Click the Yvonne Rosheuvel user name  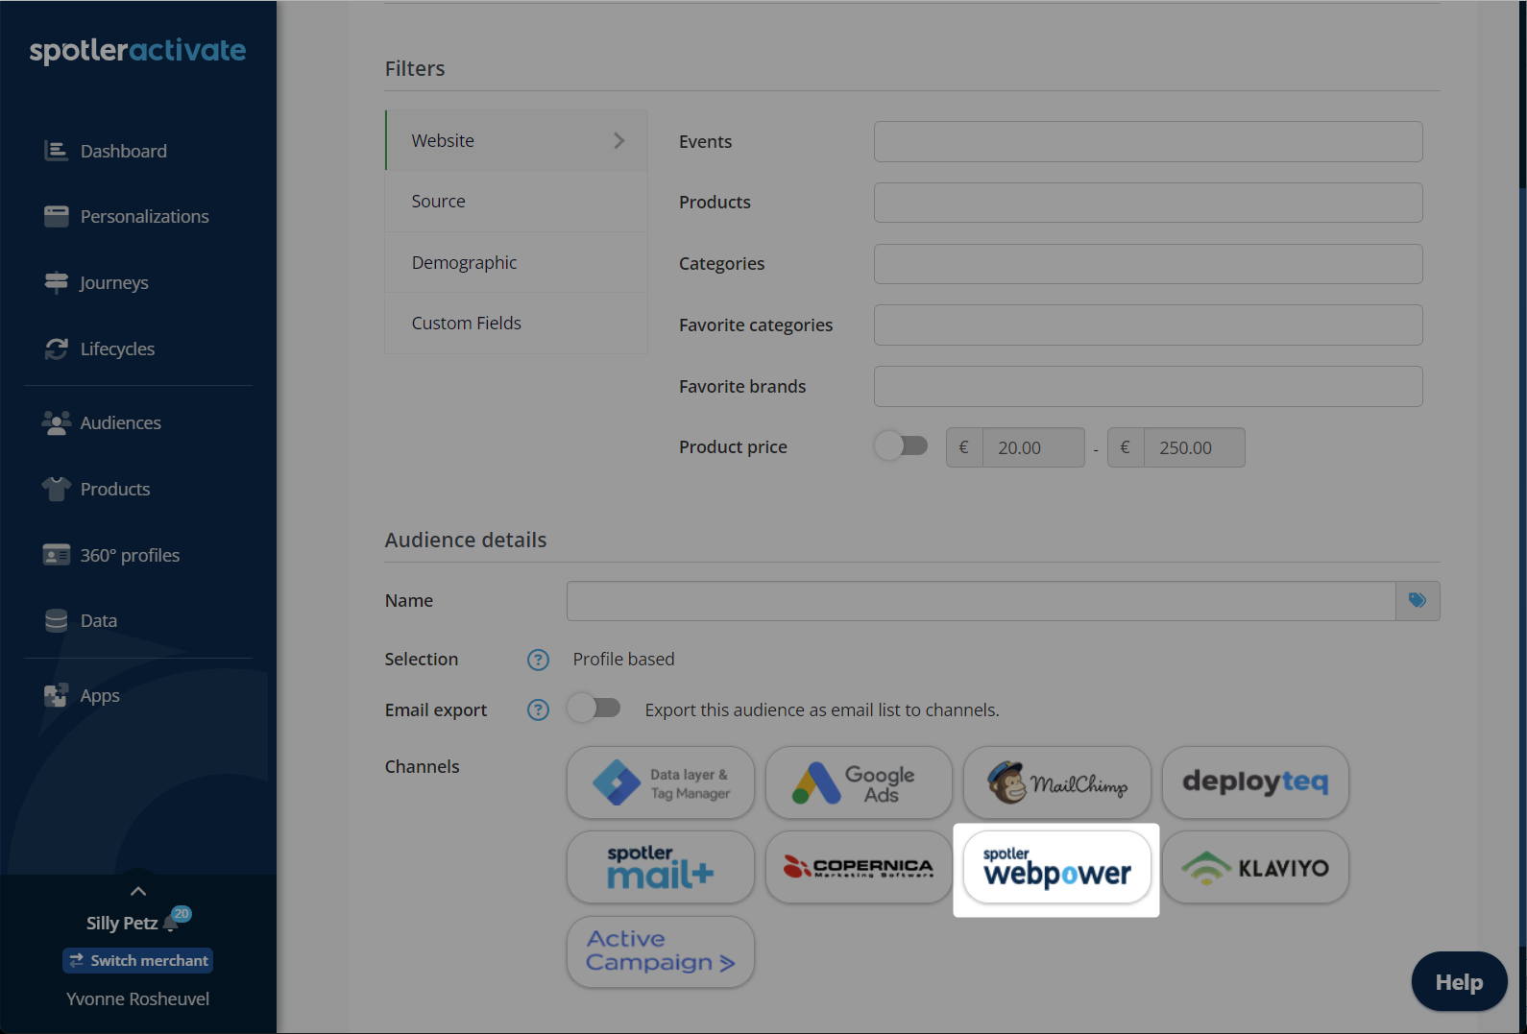tap(138, 999)
